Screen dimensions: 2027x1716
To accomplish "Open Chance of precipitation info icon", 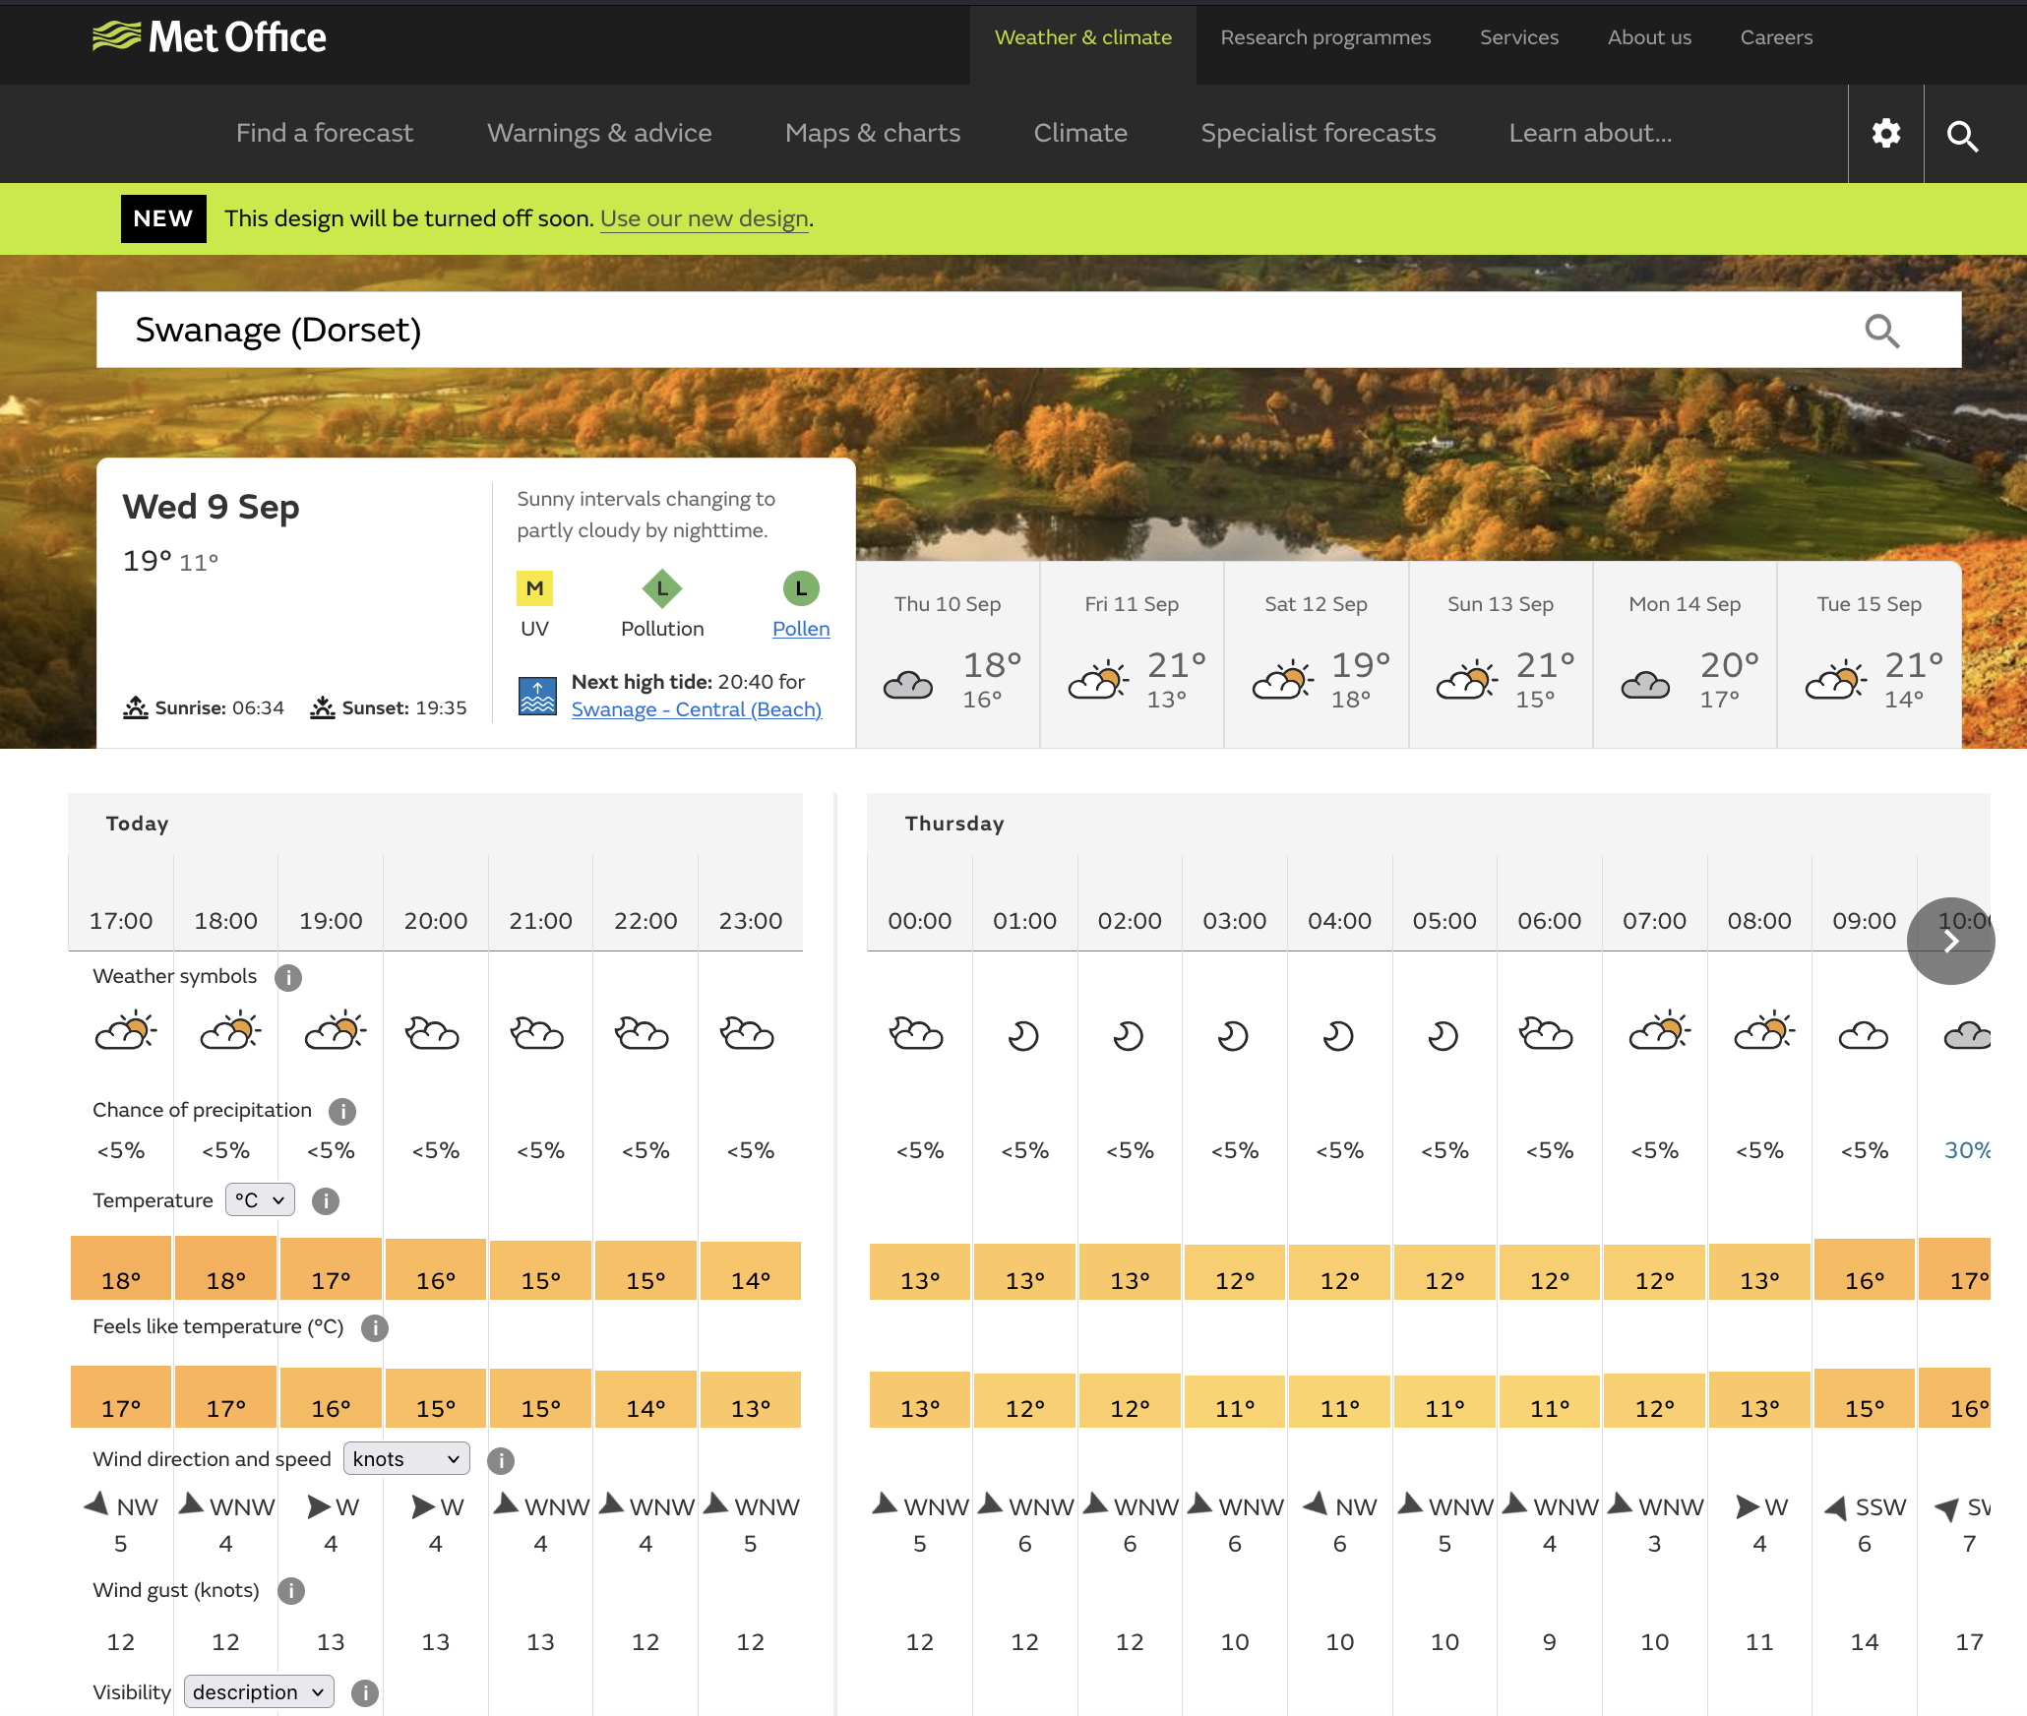I will click(341, 1111).
